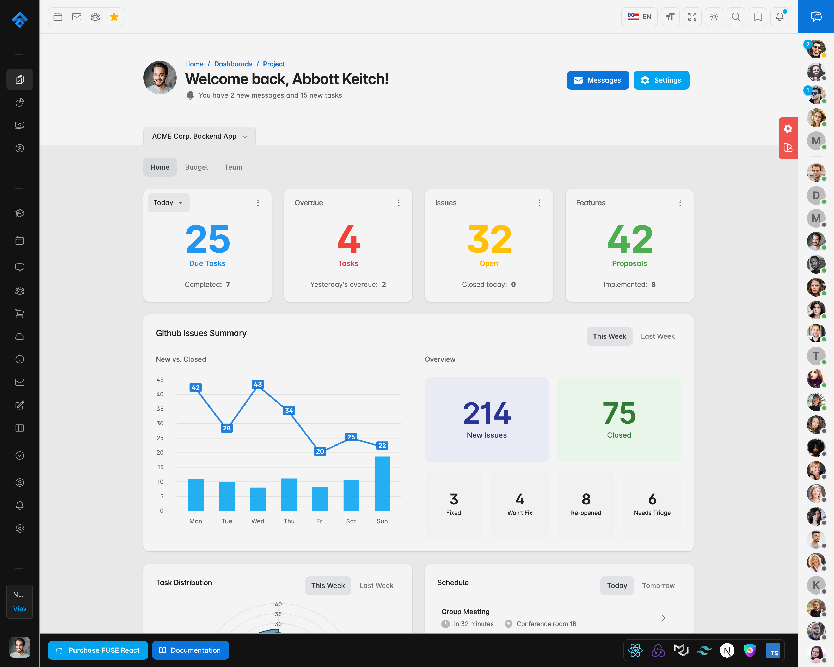
Task: Open the Today range dropdown on tasks card
Action: (x=168, y=203)
